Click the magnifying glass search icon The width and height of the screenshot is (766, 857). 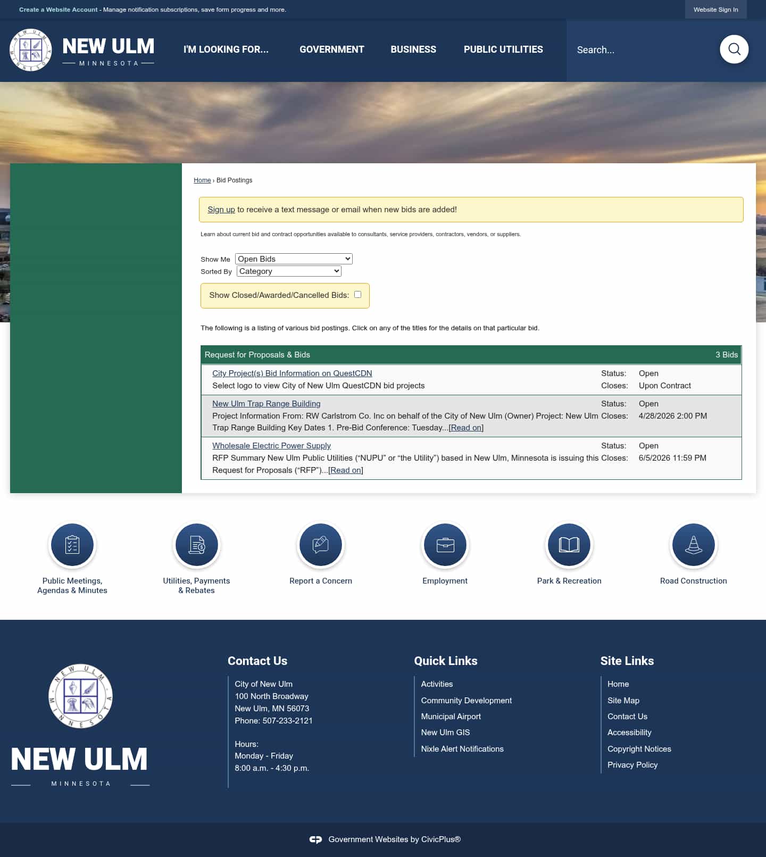(734, 49)
